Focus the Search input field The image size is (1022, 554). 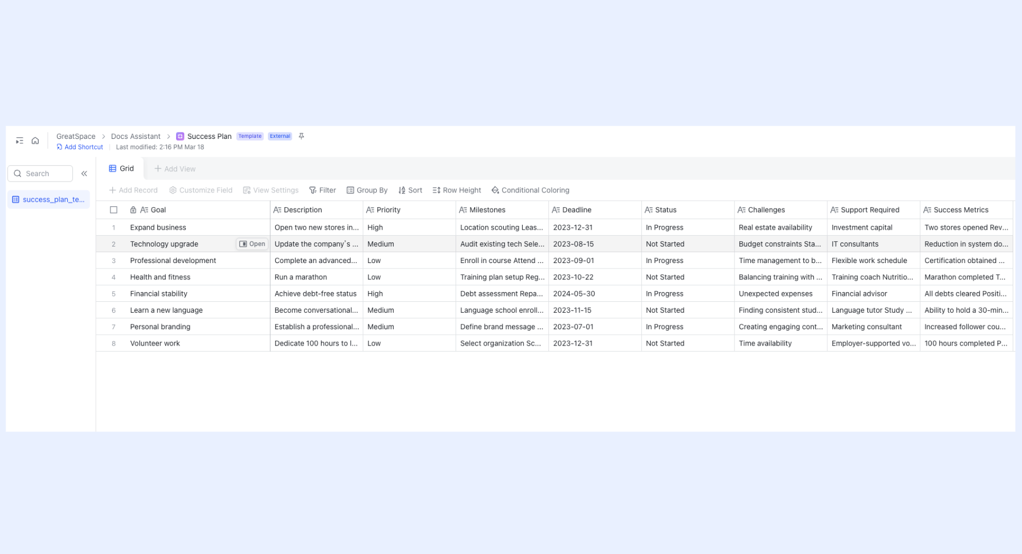pyautogui.click(x=40, y=173)
